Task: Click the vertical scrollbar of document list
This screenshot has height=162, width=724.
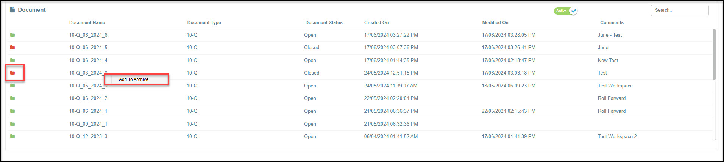Action: tap(714, 55)
